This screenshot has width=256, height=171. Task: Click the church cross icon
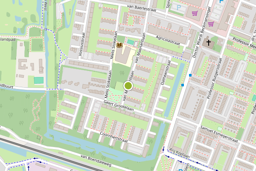209,43
